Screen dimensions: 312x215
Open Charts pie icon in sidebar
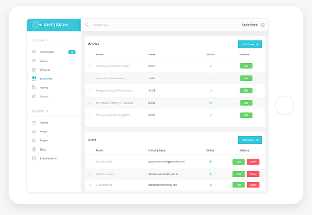[x=34, y=97]
